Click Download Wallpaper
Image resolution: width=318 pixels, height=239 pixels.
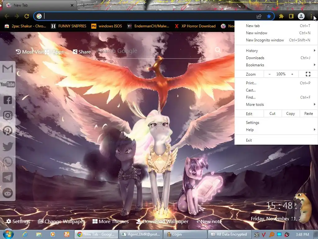pyautogui.click(x=162, y=221)
